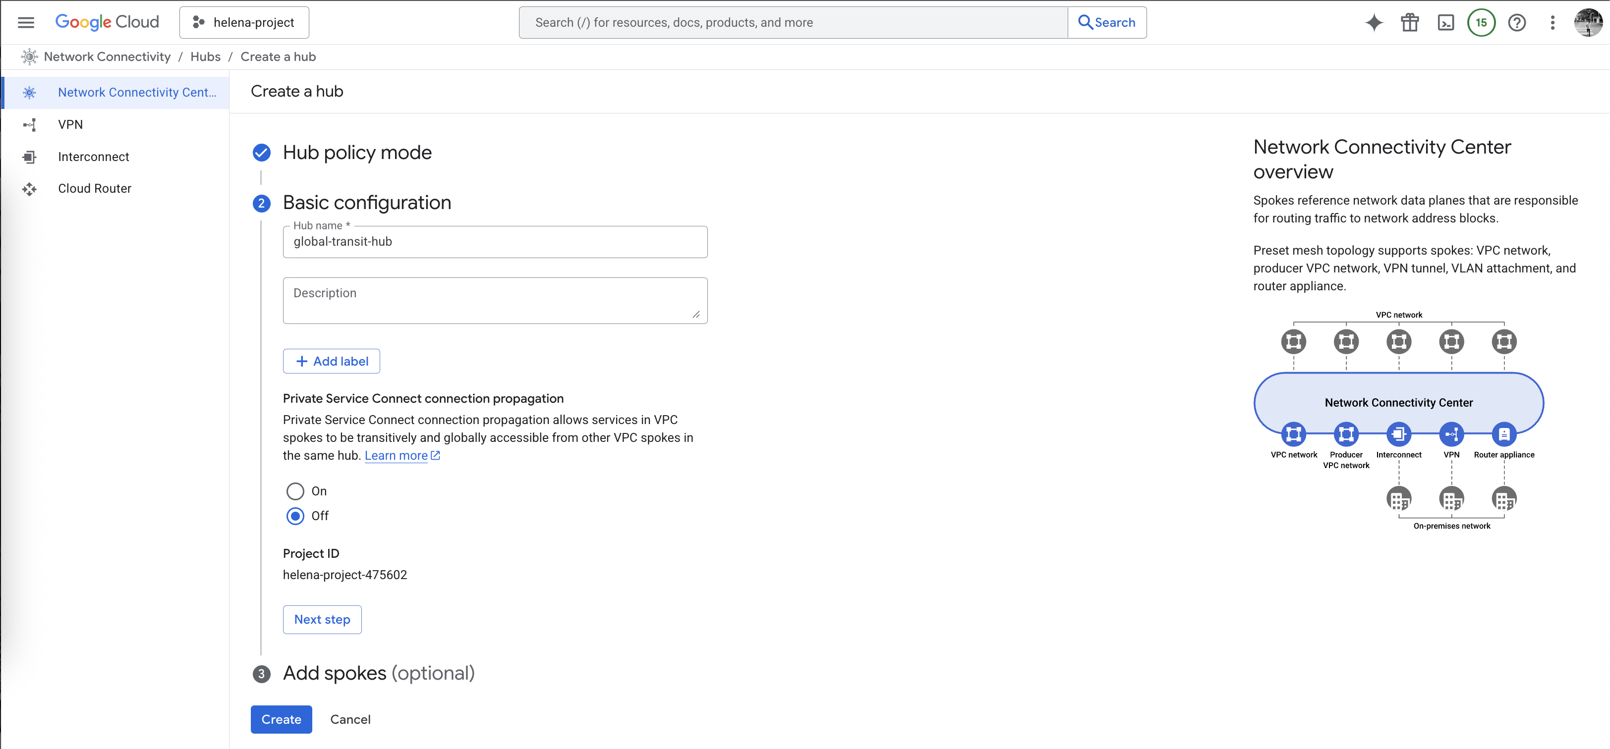The width and height of the screenshot is (1610, 749).
Task: Open VPN in the sidebar
Action: pyautogui.click(x=70, y=124)
